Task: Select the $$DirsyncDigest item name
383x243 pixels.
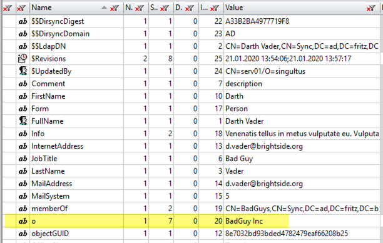Action: click(58, 21)
